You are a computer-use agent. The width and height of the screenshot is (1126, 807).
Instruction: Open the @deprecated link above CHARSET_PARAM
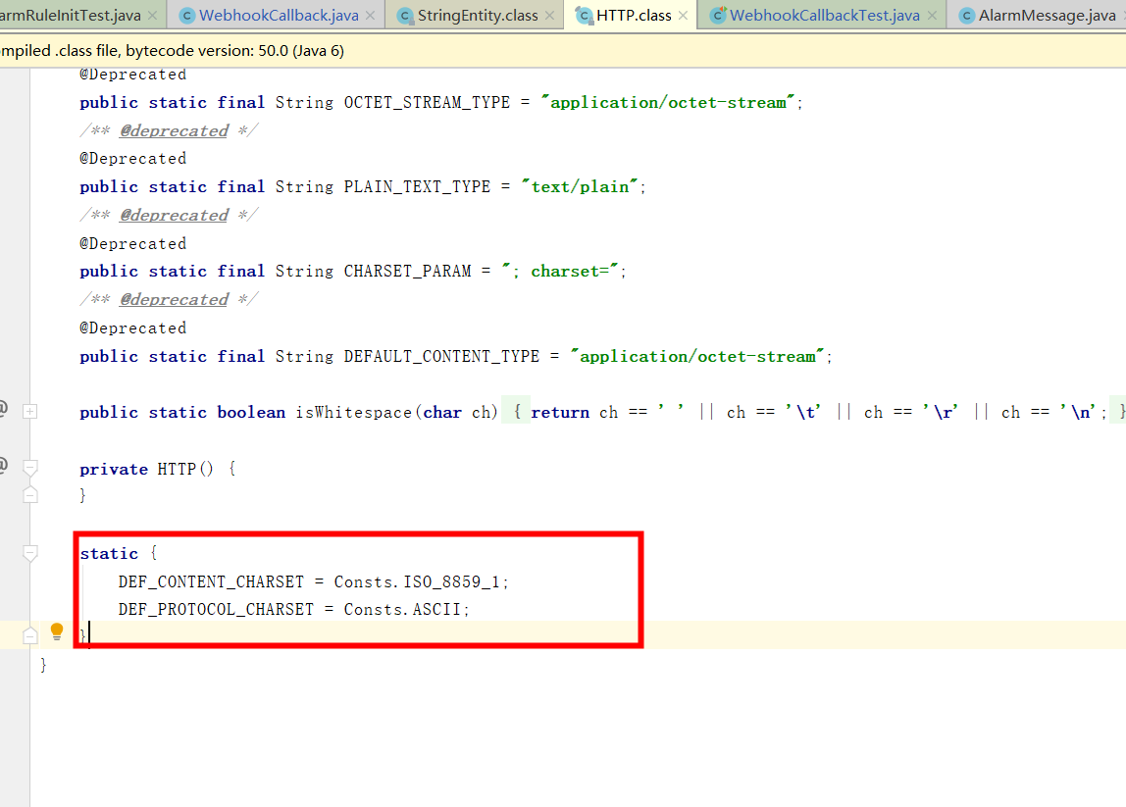[x=174, y=214]
